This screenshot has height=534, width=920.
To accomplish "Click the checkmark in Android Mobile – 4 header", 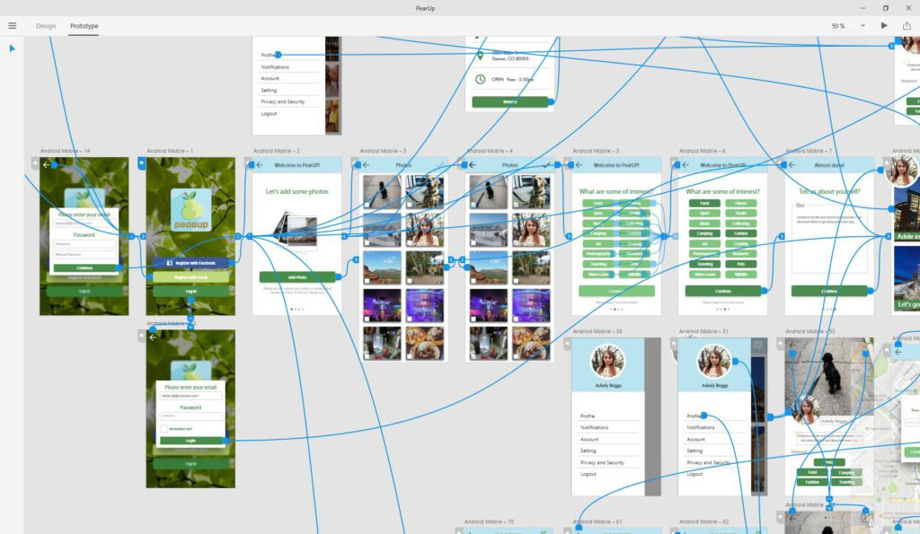I will tap(547, 165).
